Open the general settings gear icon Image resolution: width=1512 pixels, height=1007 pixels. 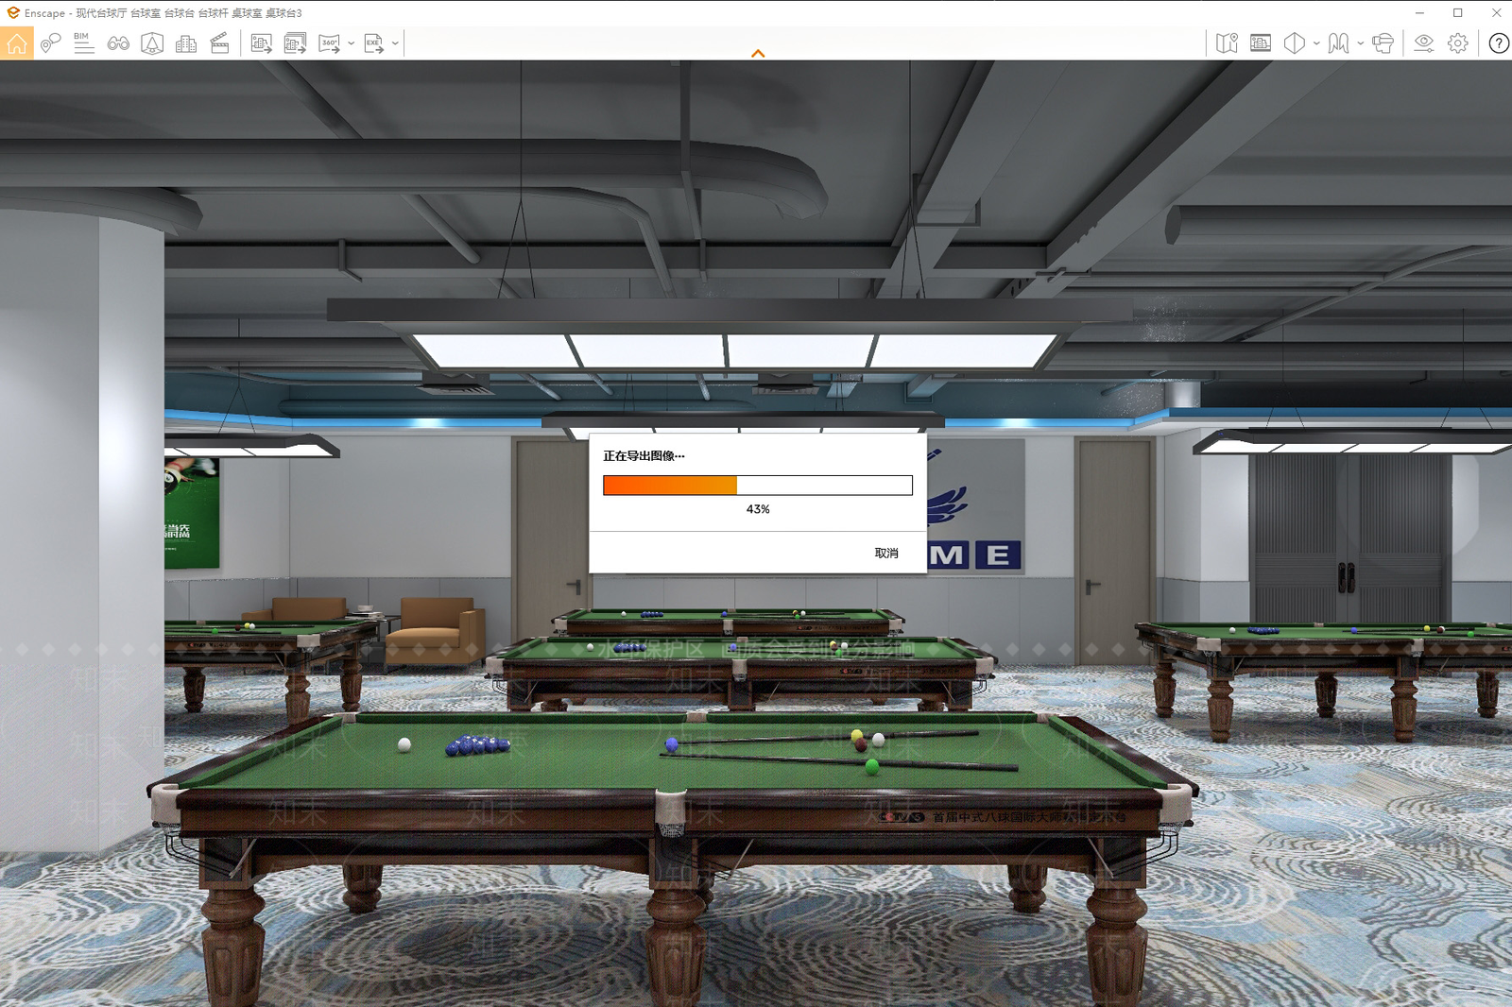[1458, 43]
